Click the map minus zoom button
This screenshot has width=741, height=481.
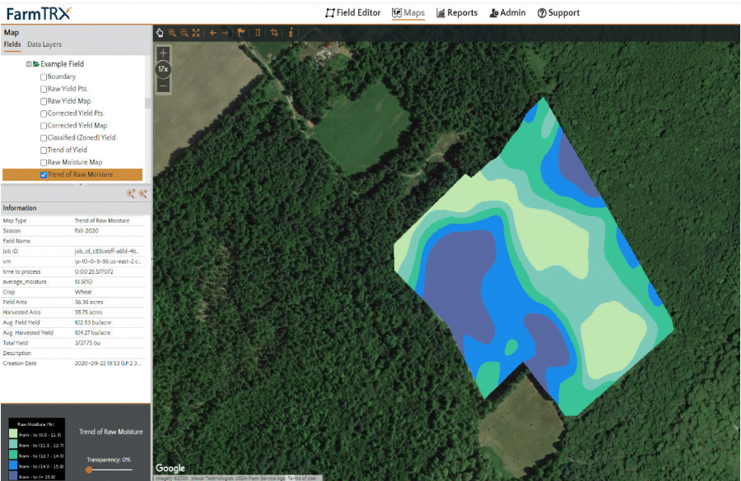[164, 86]
